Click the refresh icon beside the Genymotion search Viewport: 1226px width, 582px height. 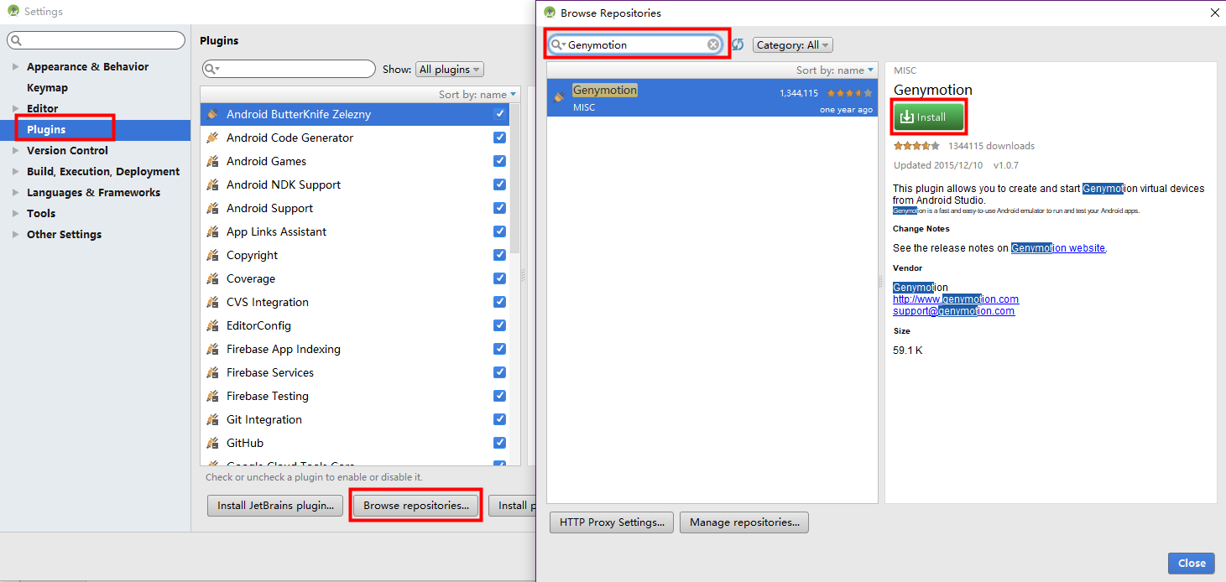738,44
